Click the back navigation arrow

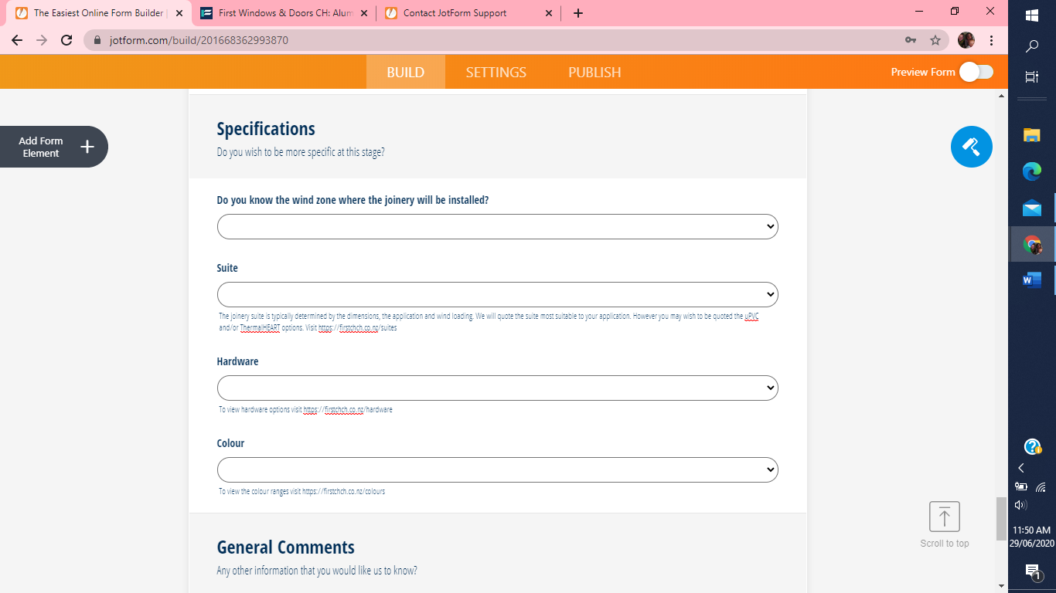16,39
